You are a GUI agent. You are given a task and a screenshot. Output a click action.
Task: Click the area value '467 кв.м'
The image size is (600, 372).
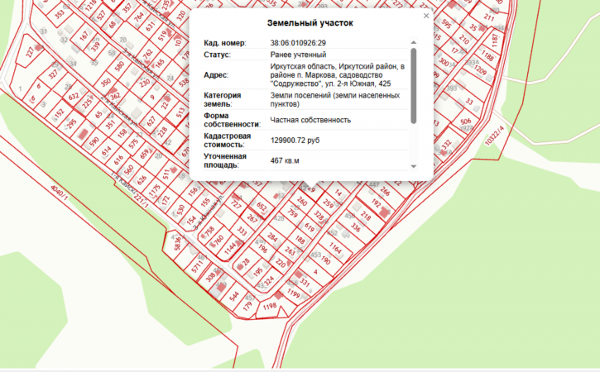pos(285,160)
